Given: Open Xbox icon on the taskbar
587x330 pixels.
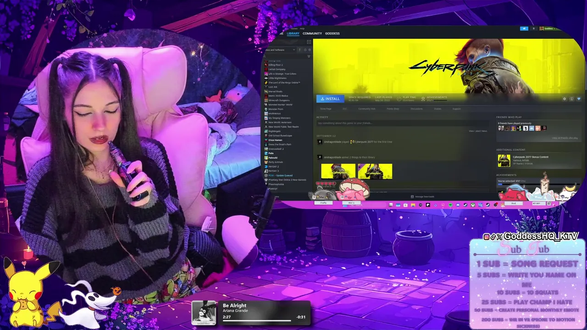Looking at the screenshot, I should coord(473,205).
